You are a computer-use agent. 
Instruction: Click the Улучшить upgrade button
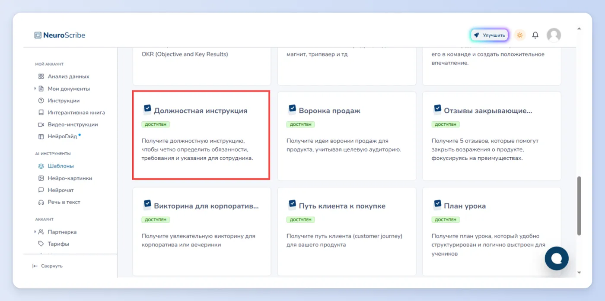(489, 35)
